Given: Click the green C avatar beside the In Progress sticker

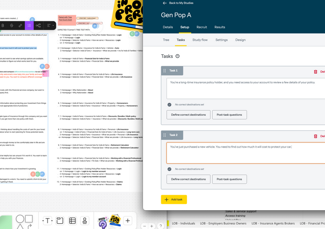Looking at the screenshot, I should pyautogui.click(x=132, y=34).
